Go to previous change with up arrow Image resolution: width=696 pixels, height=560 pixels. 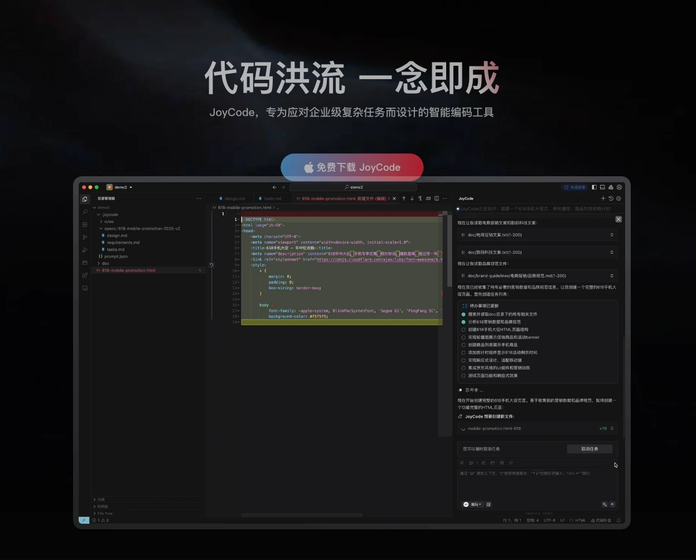(x=404, y=199)
